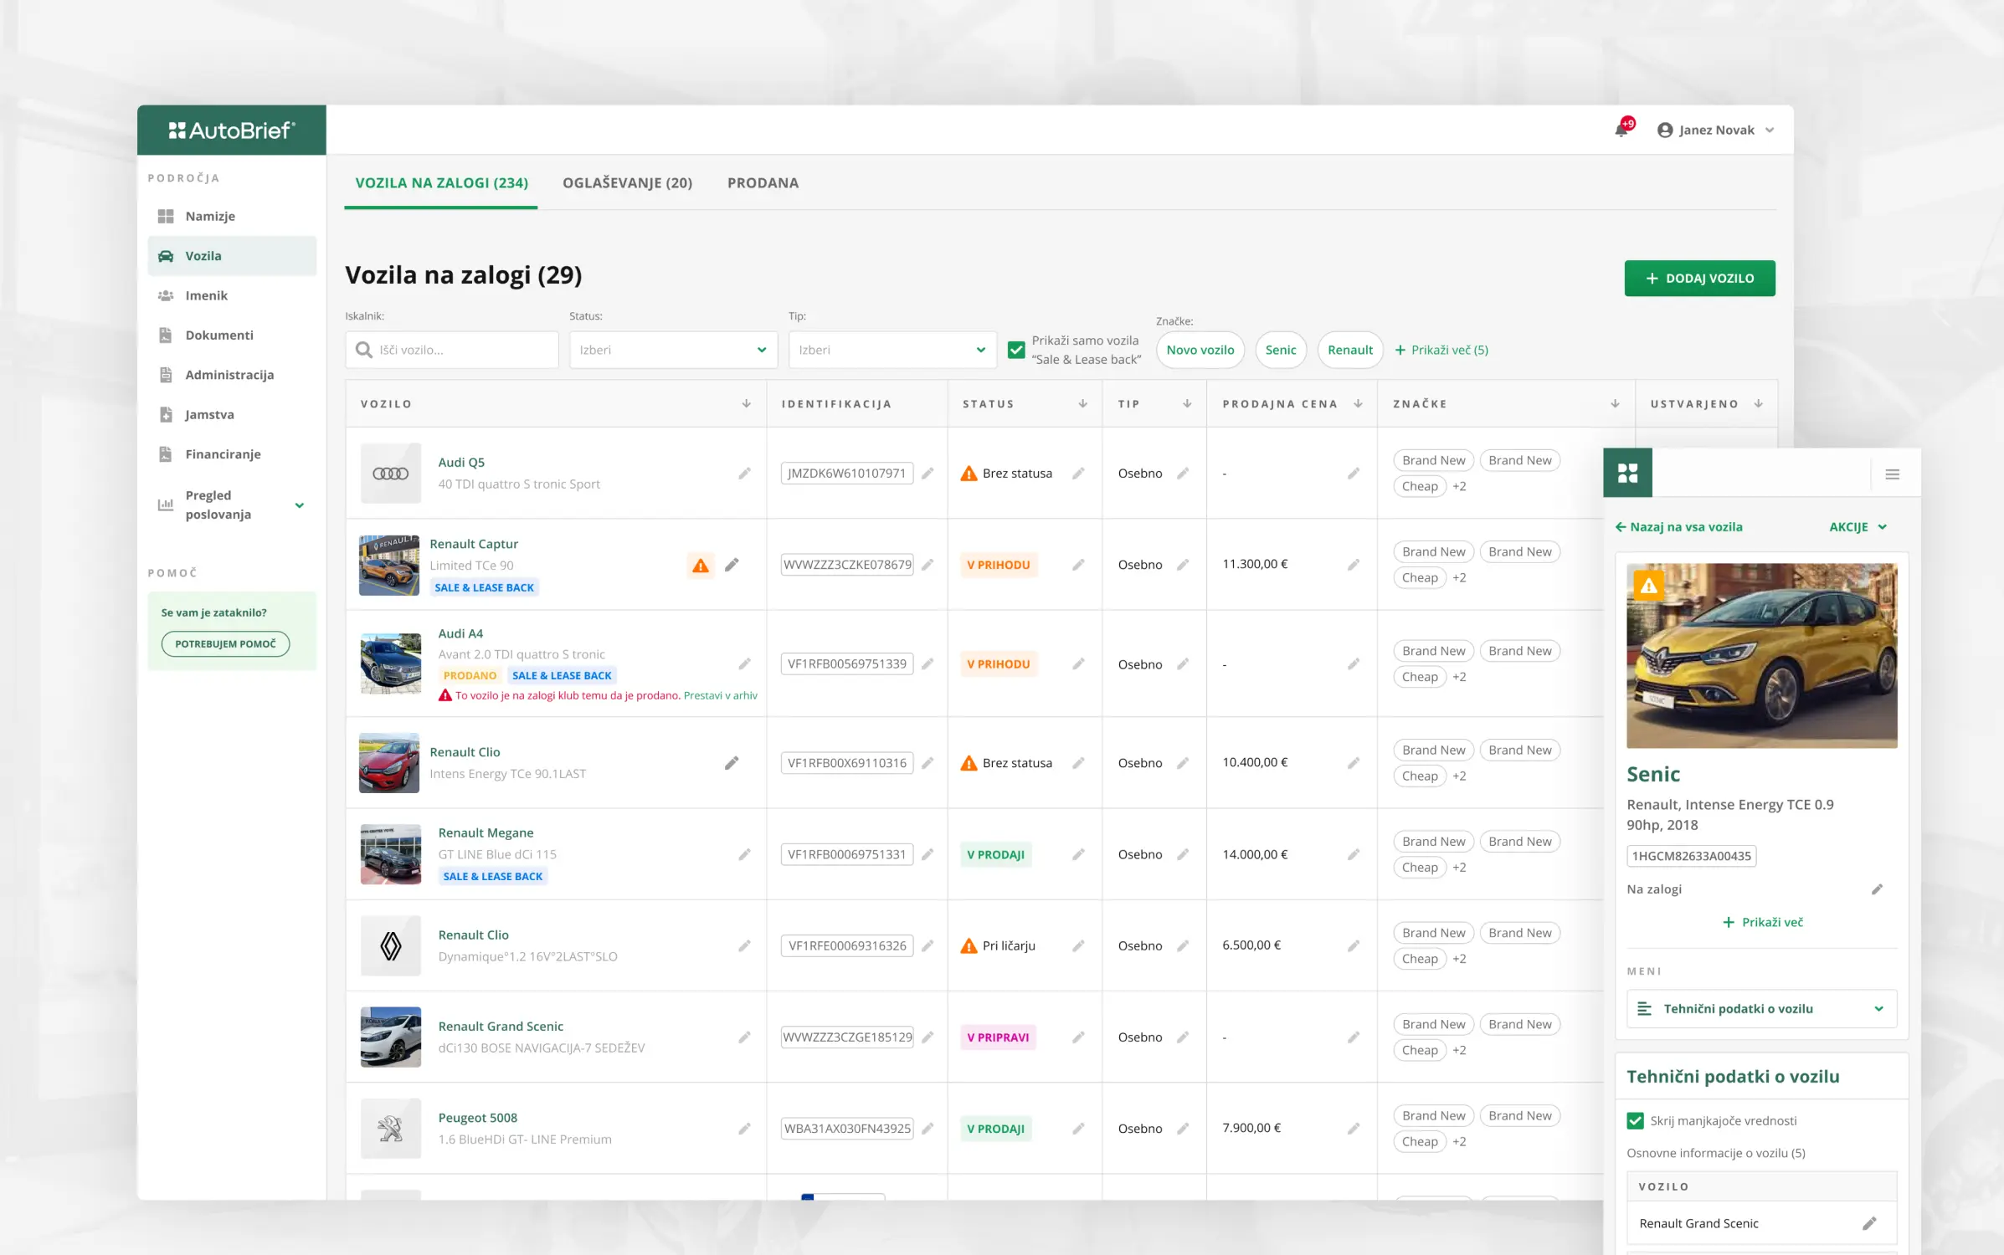Select the Renault tag filter chip
This screenshot has height=1255, width=2004.
(1349, 350)
